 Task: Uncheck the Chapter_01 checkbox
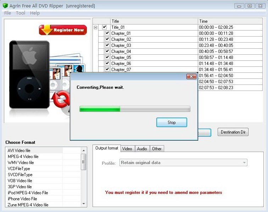click(107, 33)
